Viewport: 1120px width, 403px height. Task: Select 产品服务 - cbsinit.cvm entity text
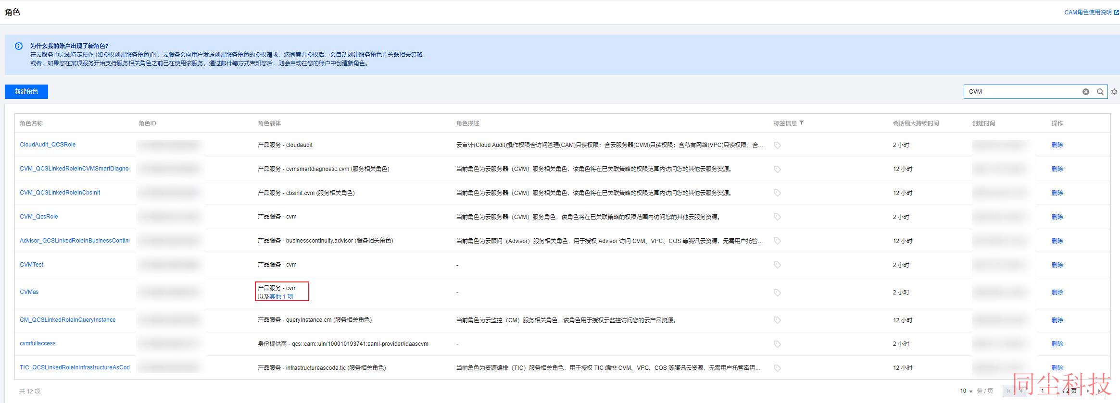coord(306,193)
